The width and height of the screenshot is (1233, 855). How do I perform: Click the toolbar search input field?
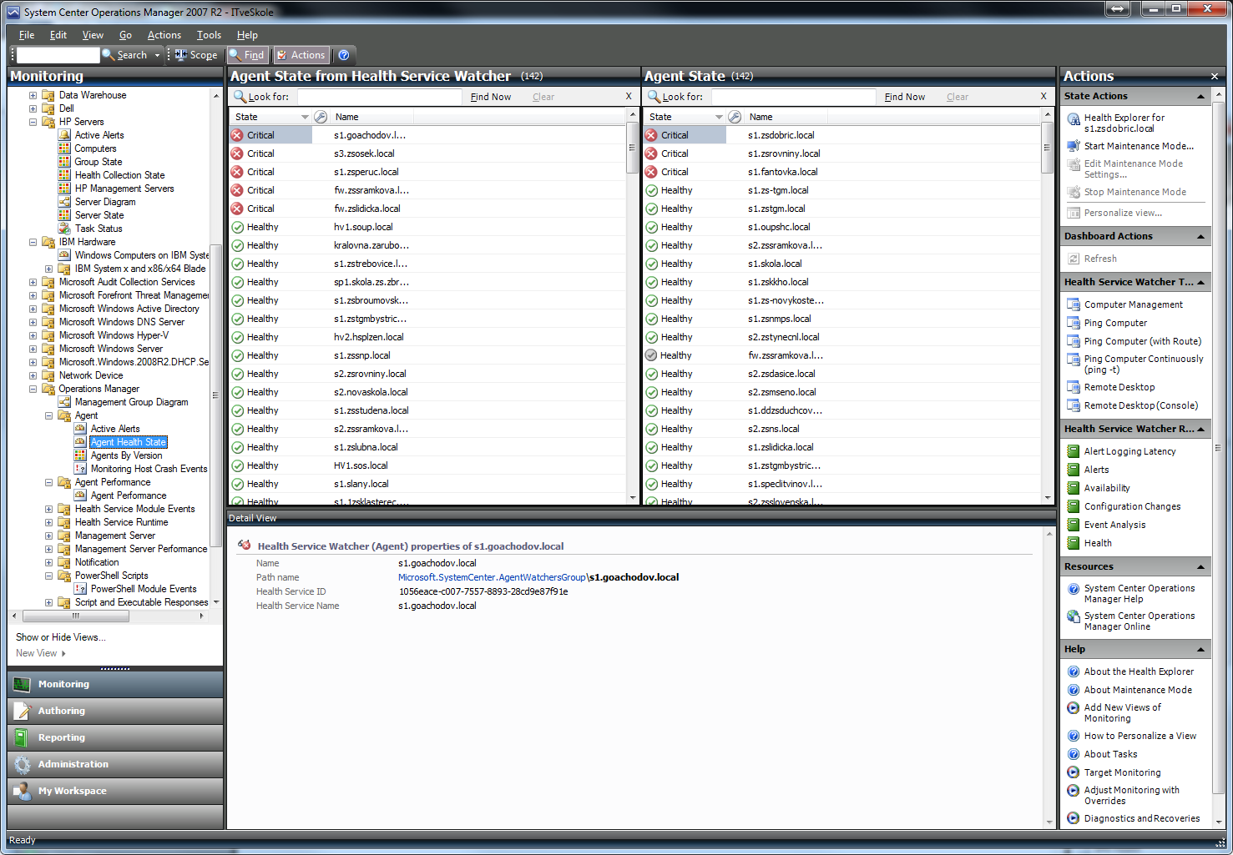point(58,55)
